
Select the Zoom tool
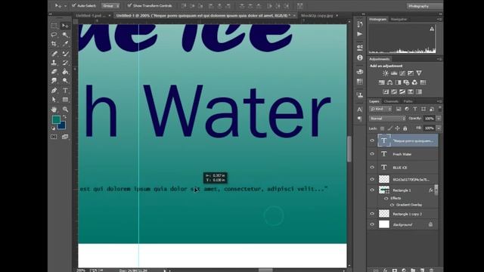click(65, 109)
